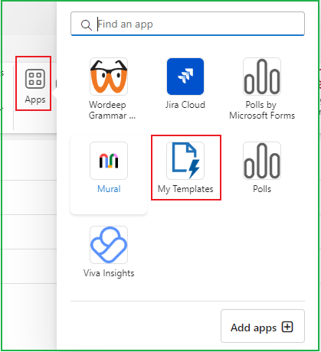Viewport: 321px width, 352px height.
Task: Click the Viva Insights label
Action: point(109,273)
